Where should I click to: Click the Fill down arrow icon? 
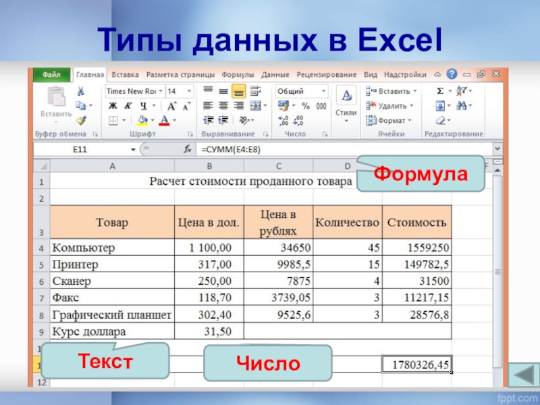(440, 106)
